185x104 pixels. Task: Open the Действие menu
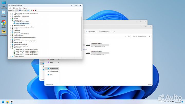coord(15,8)
